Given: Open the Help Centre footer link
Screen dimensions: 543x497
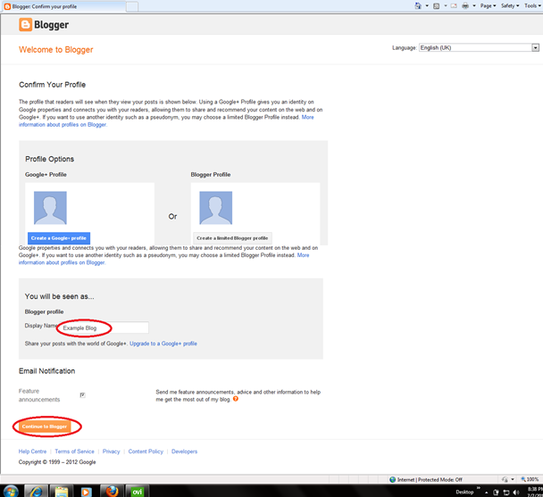Looking at the screenshot, I should (x=32, y=451).
